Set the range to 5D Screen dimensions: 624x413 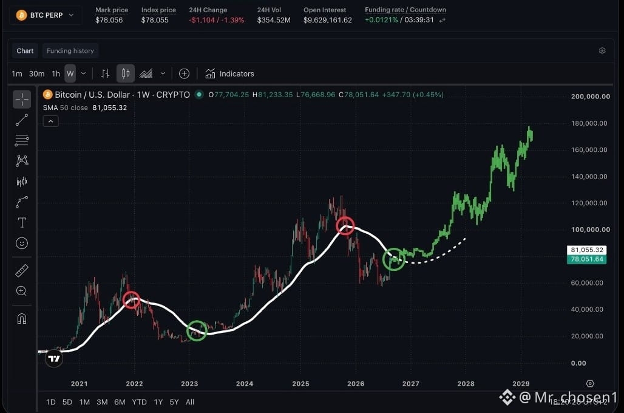coord(67,402)
